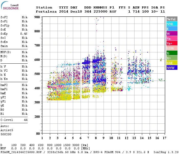The height and width of the screenshot is (154, 179).
Task: Click the 3000 km distance heading
Action: 76,145
